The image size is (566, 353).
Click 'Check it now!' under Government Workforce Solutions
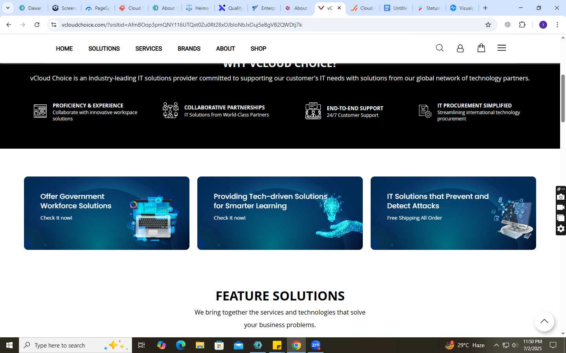pyautogui.click(x=56, y=218)
